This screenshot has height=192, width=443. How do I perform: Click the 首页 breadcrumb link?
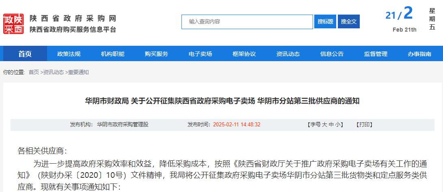point(34,72)
